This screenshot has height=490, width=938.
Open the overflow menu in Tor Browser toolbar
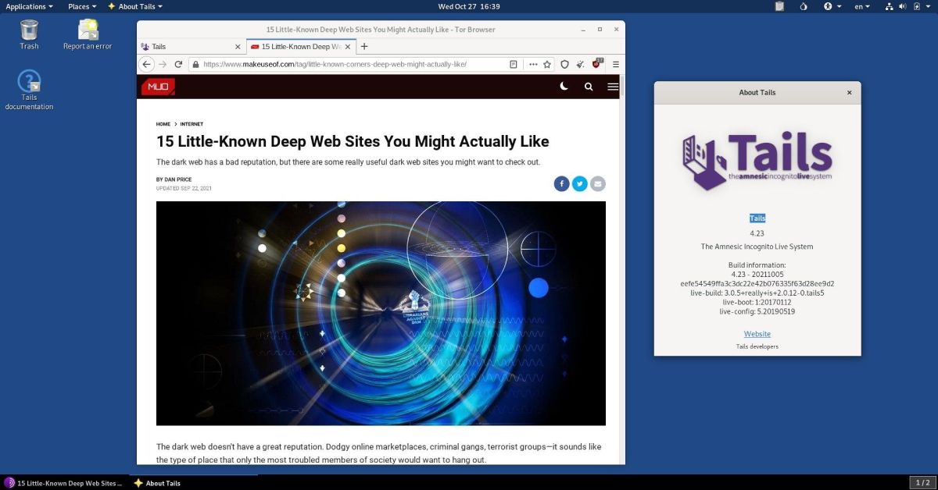click(x=534, y=64)
